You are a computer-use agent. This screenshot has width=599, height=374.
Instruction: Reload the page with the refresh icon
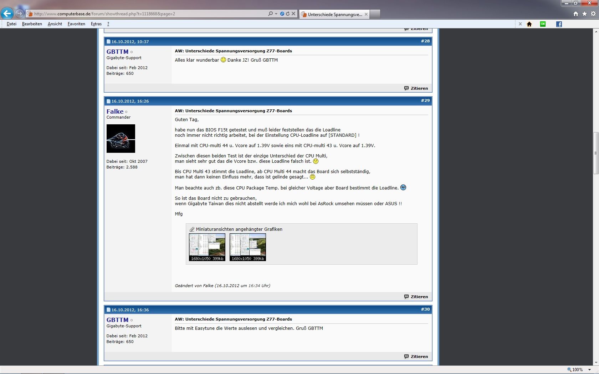(287, 14)
